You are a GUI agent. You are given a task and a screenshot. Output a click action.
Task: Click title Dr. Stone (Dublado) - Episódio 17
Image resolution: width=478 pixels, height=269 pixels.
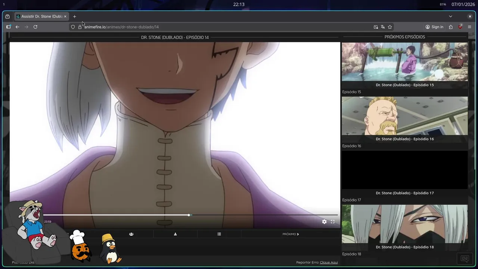(405, 193)
